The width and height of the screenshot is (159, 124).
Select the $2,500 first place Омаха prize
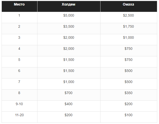128,15
